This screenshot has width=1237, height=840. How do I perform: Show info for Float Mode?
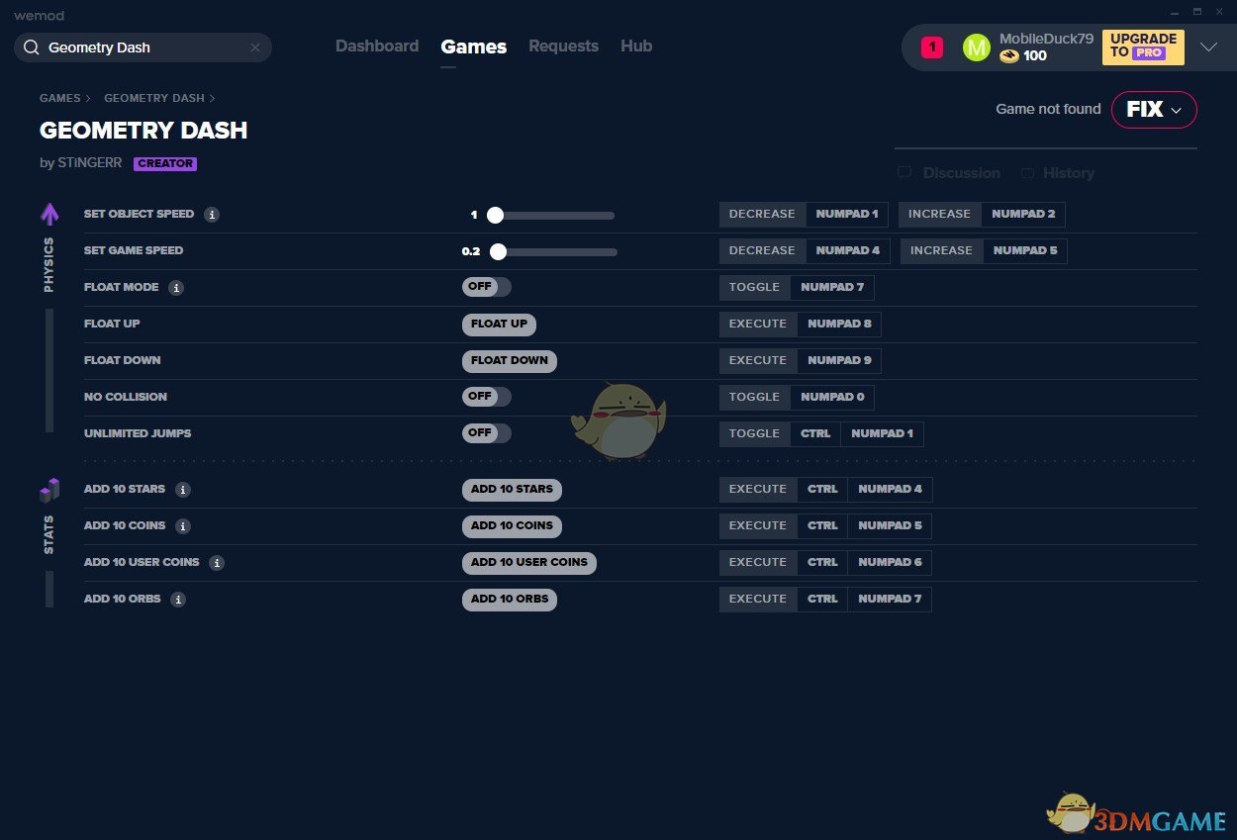pos(176,288)
